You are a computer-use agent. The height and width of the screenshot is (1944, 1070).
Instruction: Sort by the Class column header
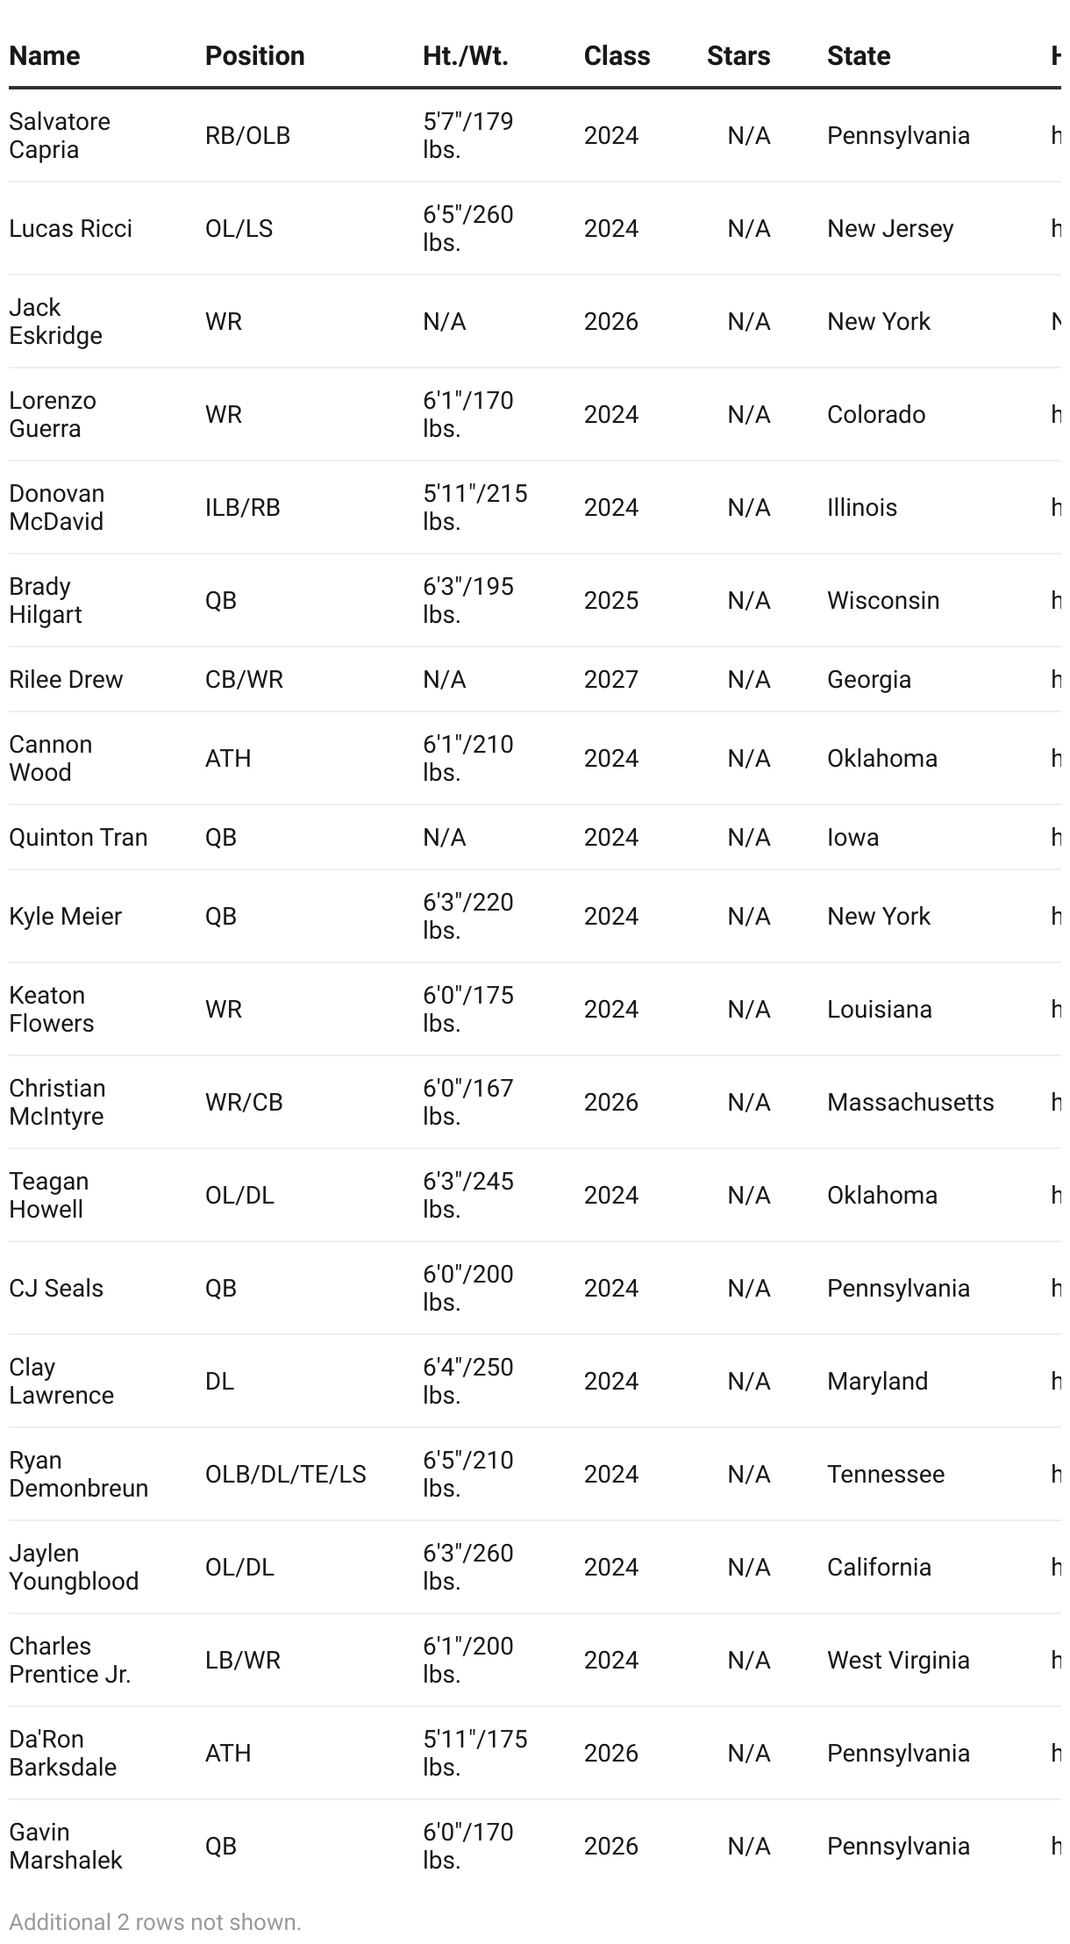[617, 55]
